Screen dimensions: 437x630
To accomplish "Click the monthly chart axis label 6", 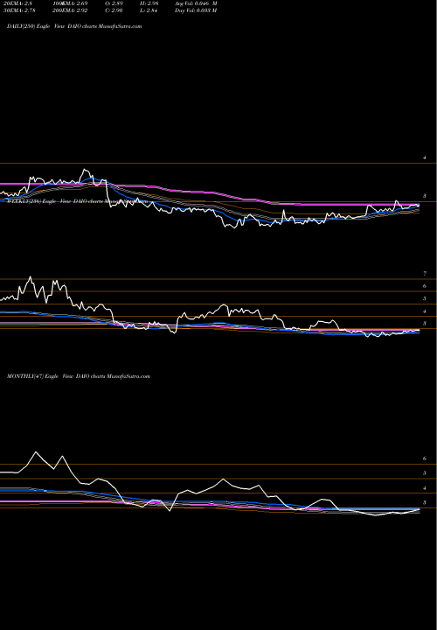I will tap(425, 458).
